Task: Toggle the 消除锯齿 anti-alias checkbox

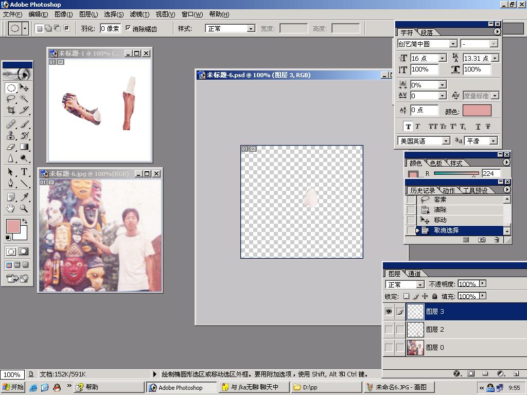Action: coord(128,29)
